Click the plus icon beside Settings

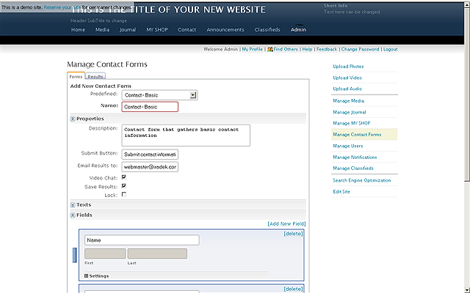84,276
